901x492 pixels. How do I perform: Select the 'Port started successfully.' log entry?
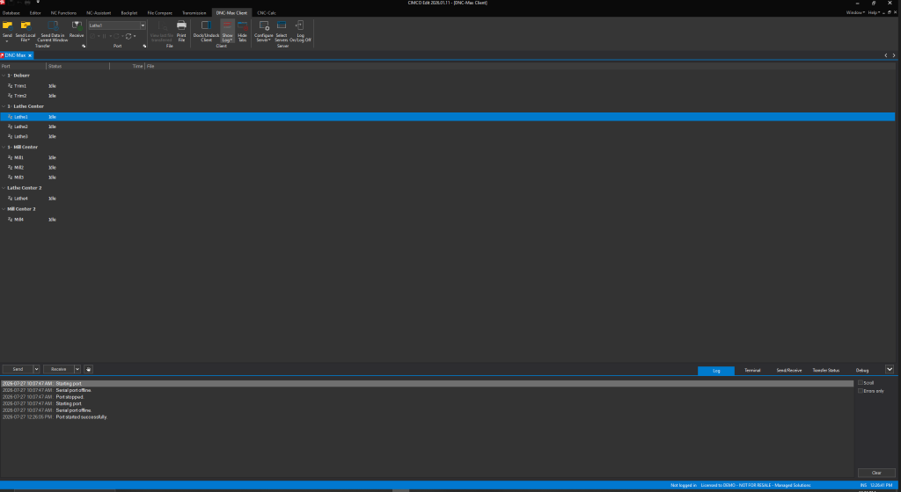427,416
